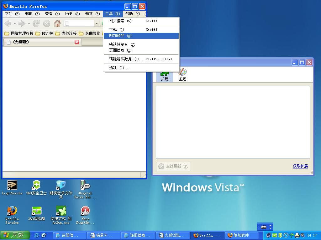The width and height of the screenshot is (321, 240).
Task: Open the 书签 (B) menu
Action: point(92,14)
